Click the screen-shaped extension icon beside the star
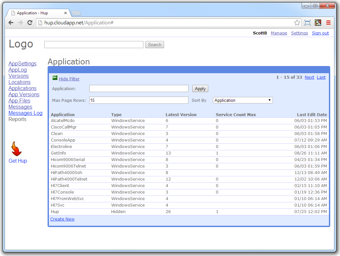 pos(307,23)
